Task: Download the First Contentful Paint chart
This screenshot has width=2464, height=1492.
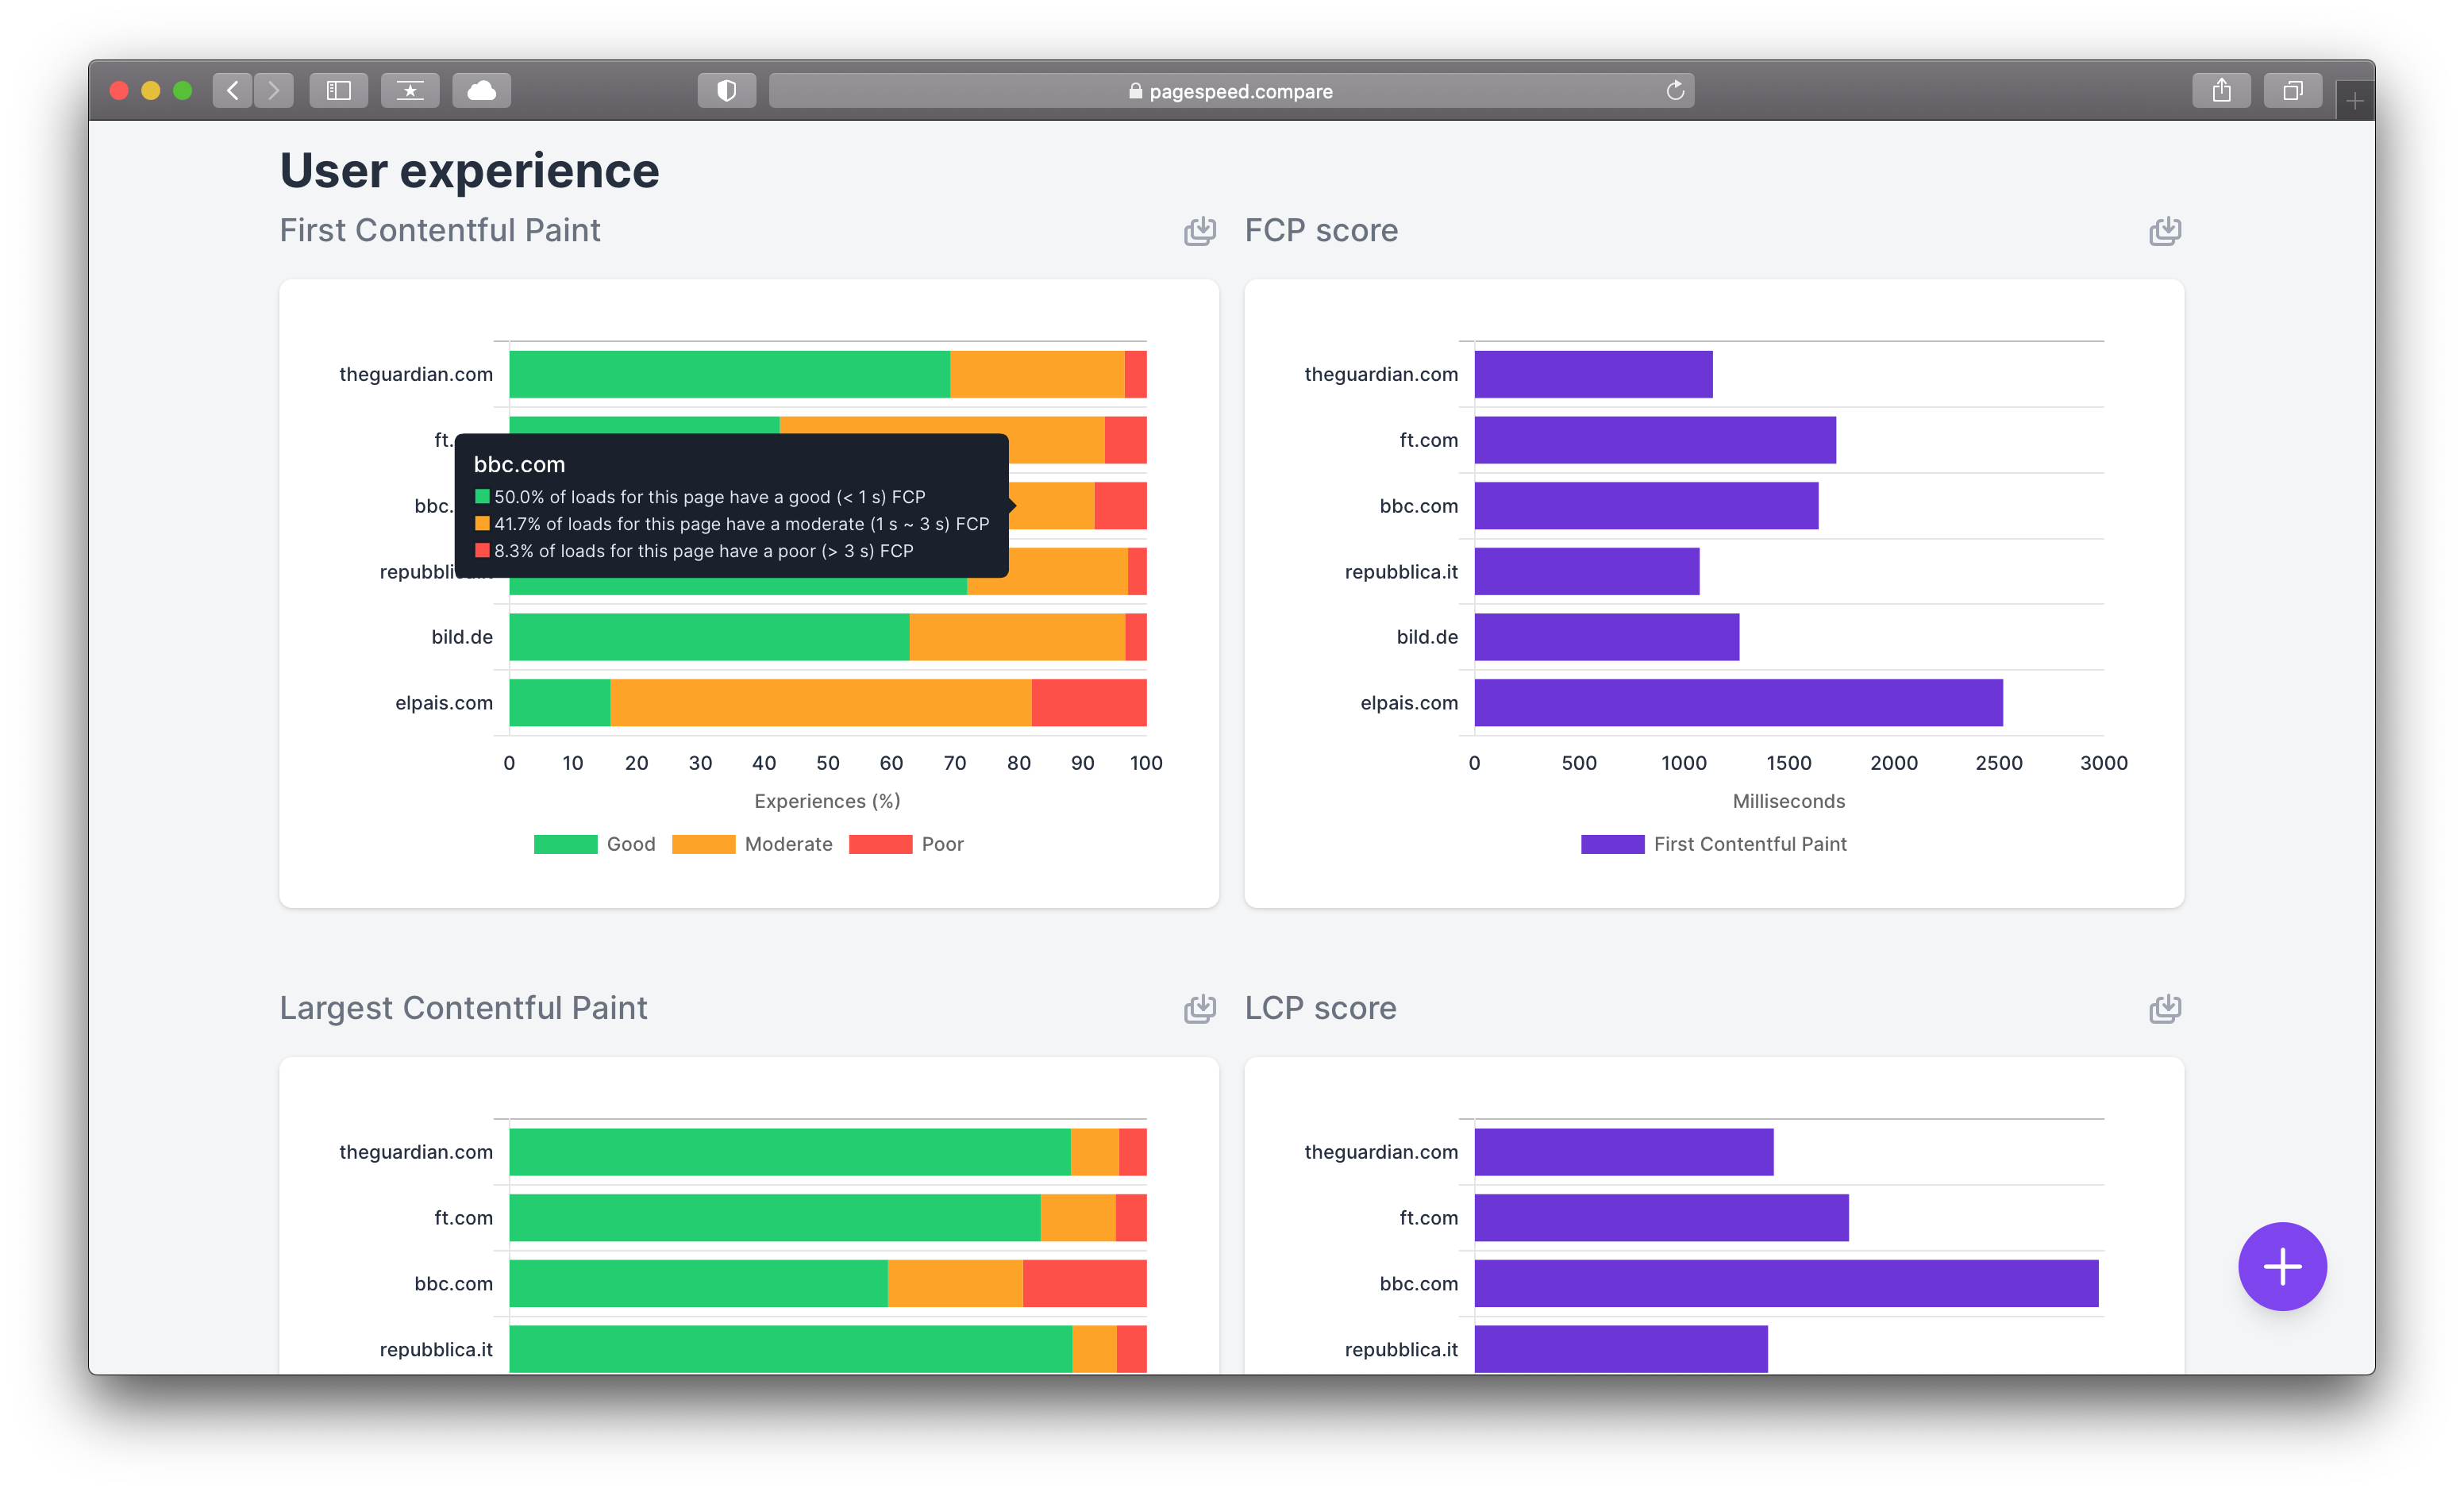Action: coord(1199,231)
